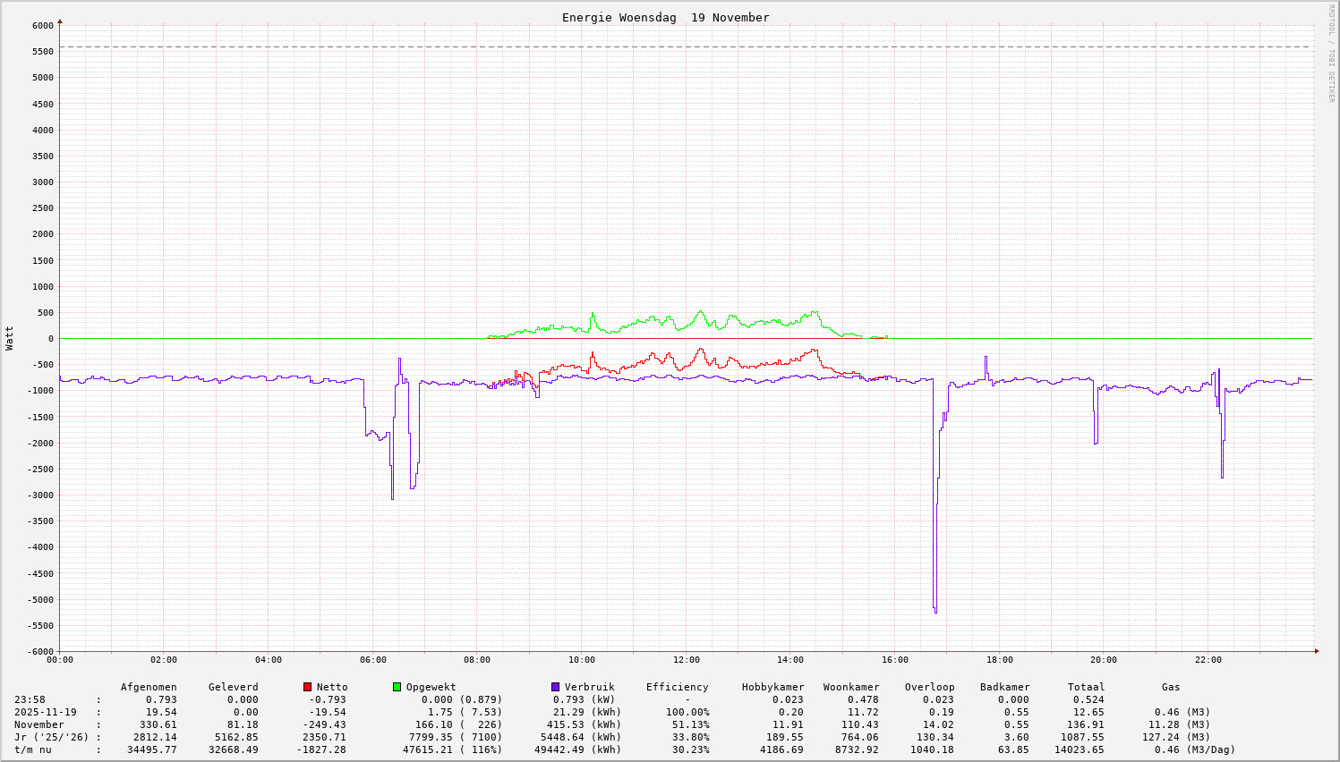The image size is (1340, 762).
Task: Click the green Opgewekt legend swatch
Action: pos(397,687)
